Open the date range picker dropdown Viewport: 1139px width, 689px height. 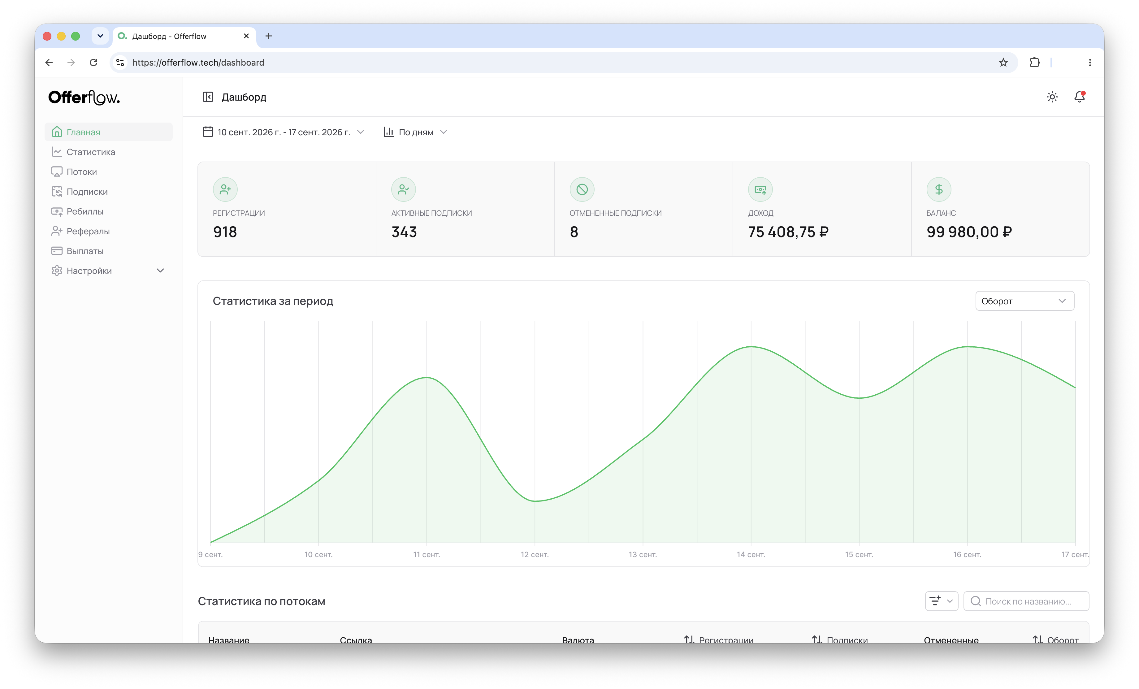tap(284, 132)
